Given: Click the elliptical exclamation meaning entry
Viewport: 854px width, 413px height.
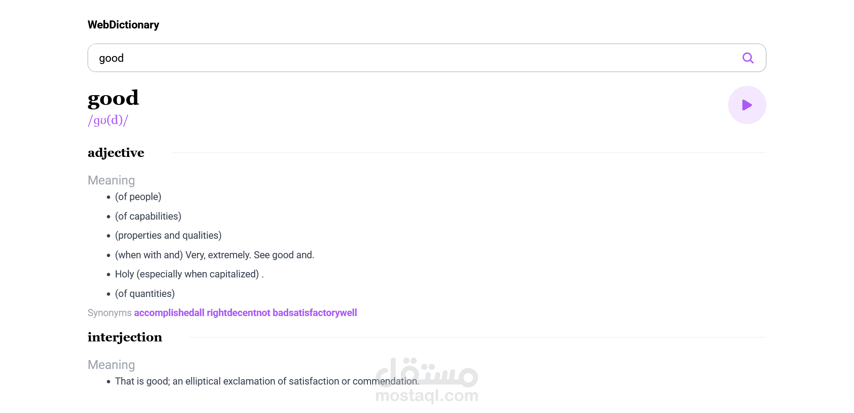Looking at the screenshot, I should 267,381.
